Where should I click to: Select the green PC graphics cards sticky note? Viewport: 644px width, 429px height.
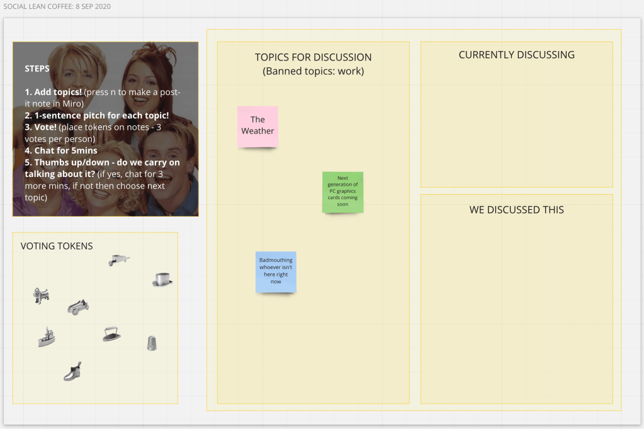point(342,192)
